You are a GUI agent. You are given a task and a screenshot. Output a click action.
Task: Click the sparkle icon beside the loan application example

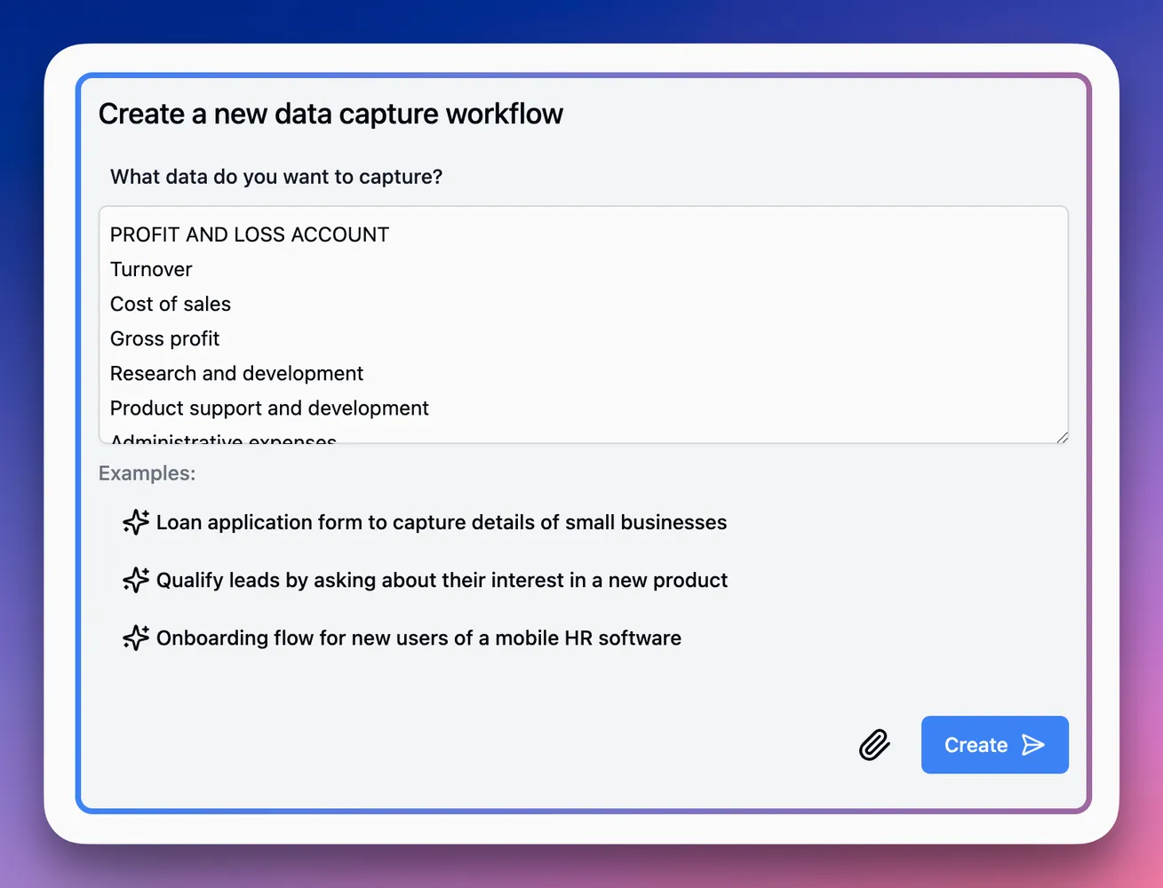click(135, 523)
